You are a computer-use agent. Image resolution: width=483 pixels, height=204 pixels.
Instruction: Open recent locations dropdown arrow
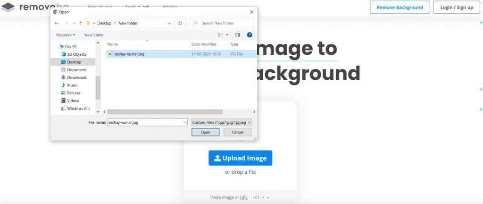(x=74, y=24)
